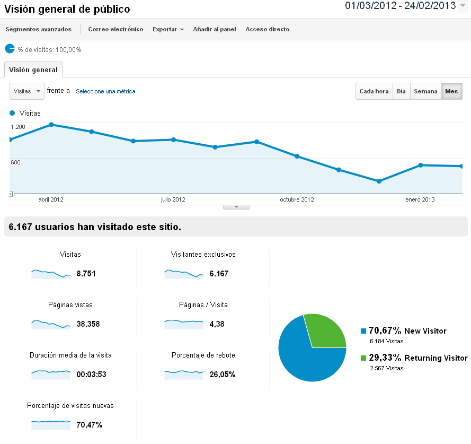
Task: Click the Duración media de la visita sparkline
Action: pyautogui.click(x=51, y=375)
